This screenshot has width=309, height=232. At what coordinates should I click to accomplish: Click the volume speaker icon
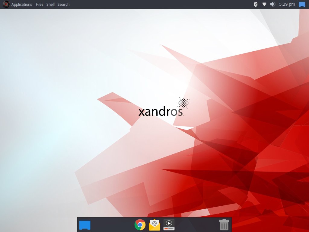(x=273, y=4)
